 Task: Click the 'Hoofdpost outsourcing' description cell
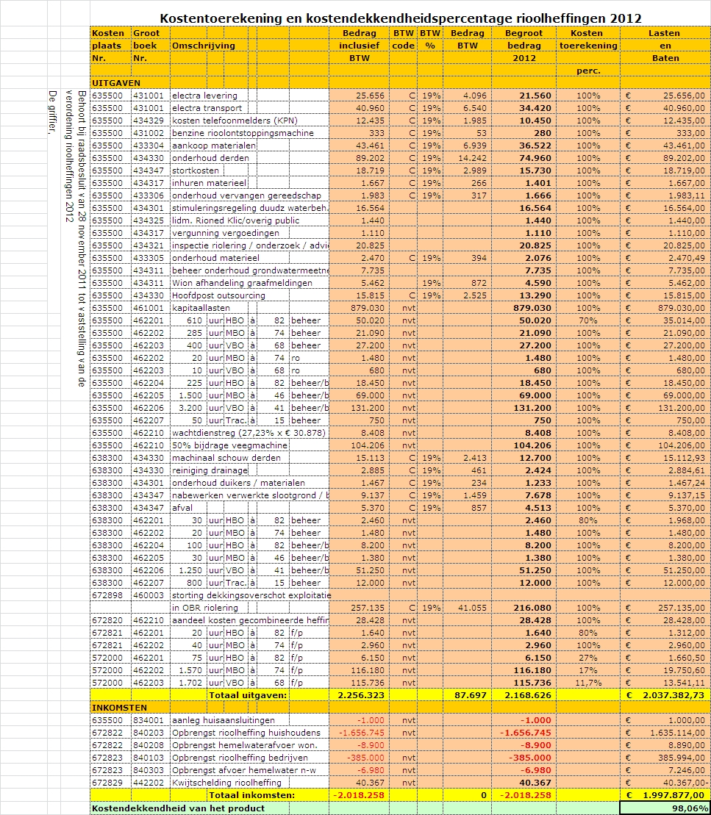tap(218, 295)
